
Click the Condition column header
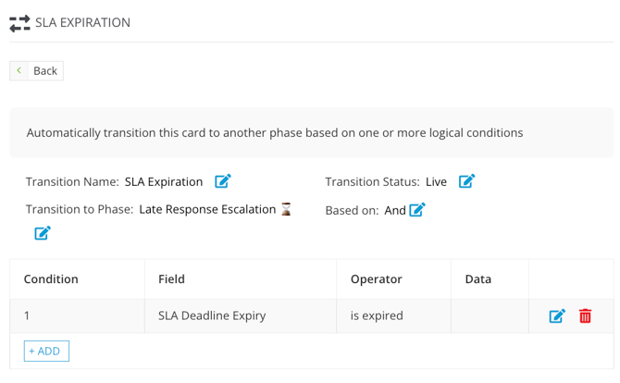coord(51,279)
